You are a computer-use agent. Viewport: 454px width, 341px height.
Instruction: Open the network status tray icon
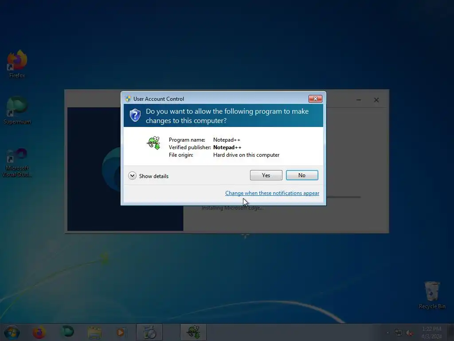pos(399,333)
